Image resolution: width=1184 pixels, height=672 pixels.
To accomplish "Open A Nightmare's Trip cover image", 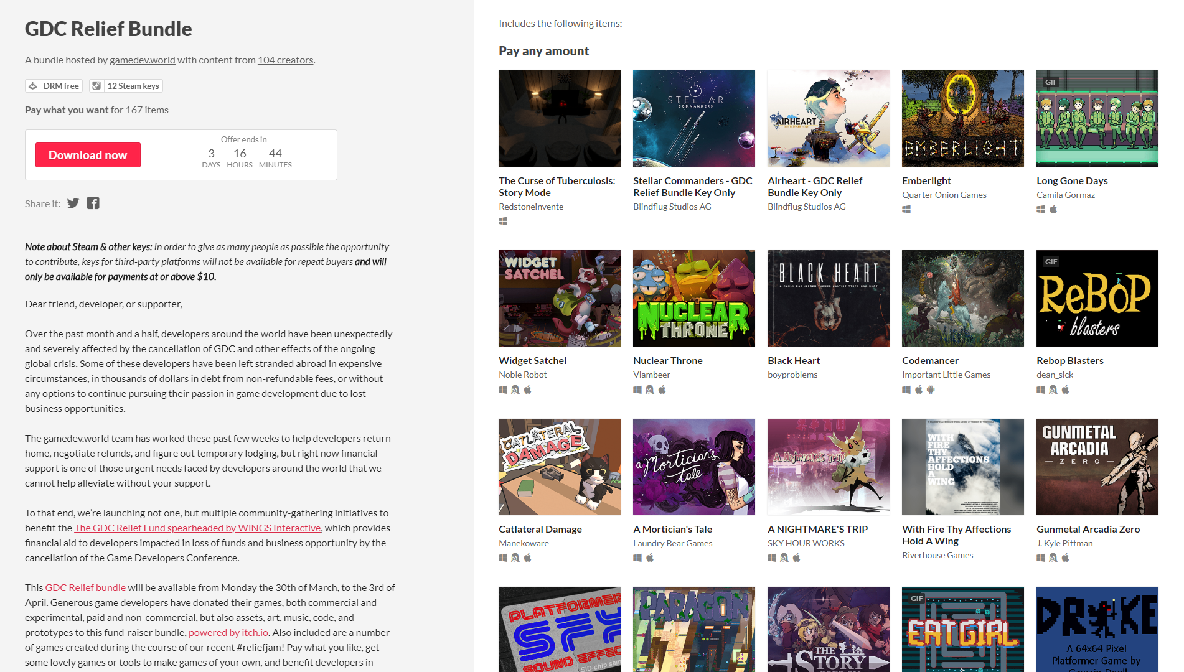I will [829, 467].
